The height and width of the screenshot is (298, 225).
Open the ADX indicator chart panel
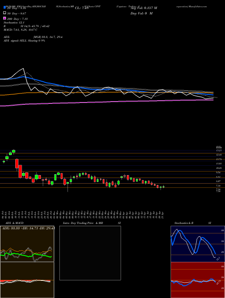click(27, 244)
